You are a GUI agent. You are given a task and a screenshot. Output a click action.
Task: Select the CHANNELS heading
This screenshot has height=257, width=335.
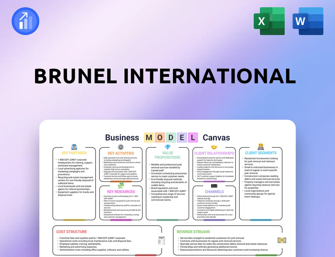[214, 192]
